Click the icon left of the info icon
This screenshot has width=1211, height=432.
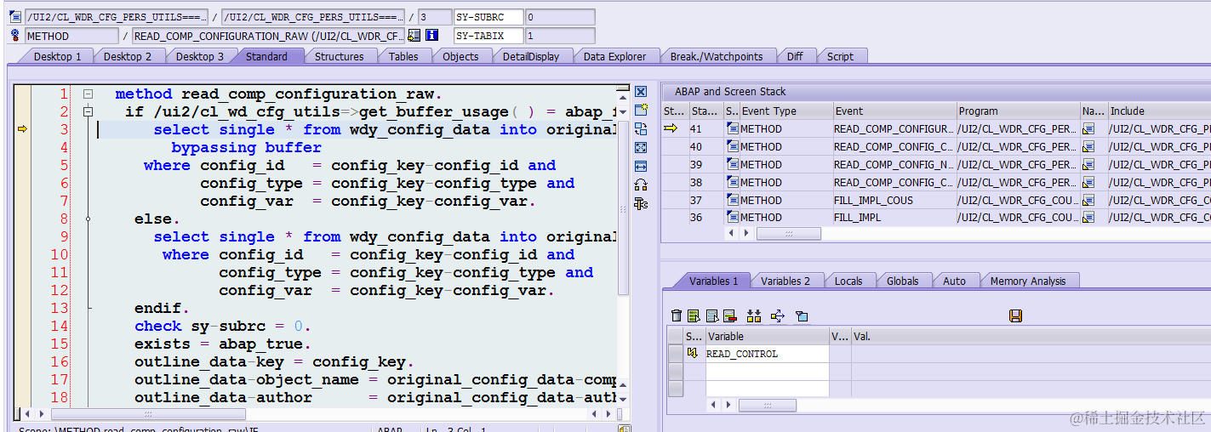[x=414, y=36]
